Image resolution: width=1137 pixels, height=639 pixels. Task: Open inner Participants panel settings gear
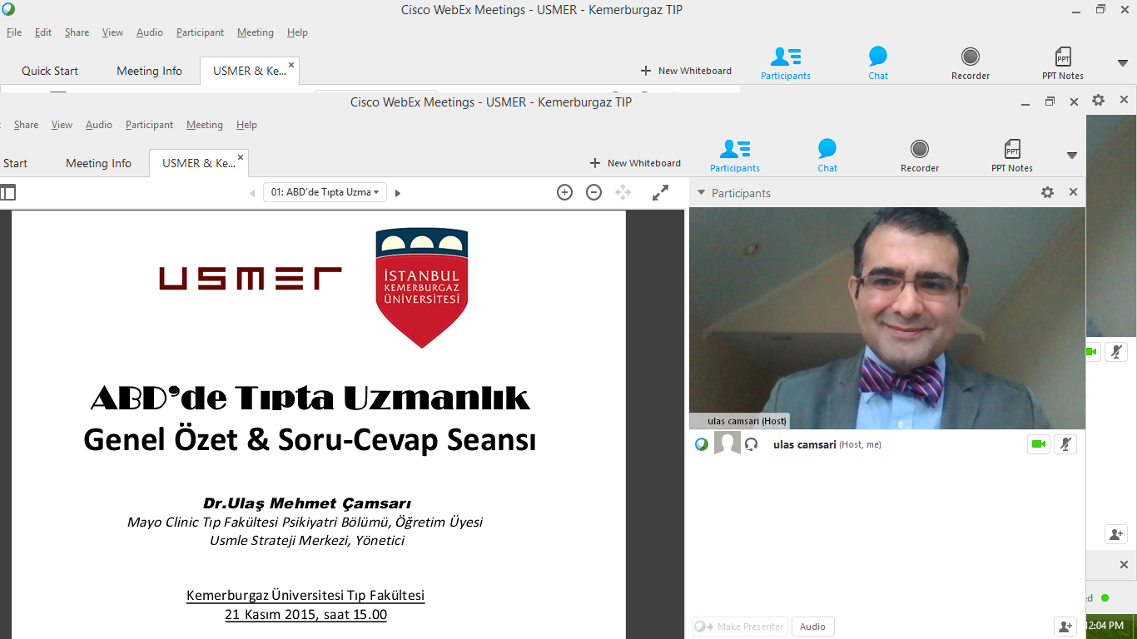coord(1047,192)
